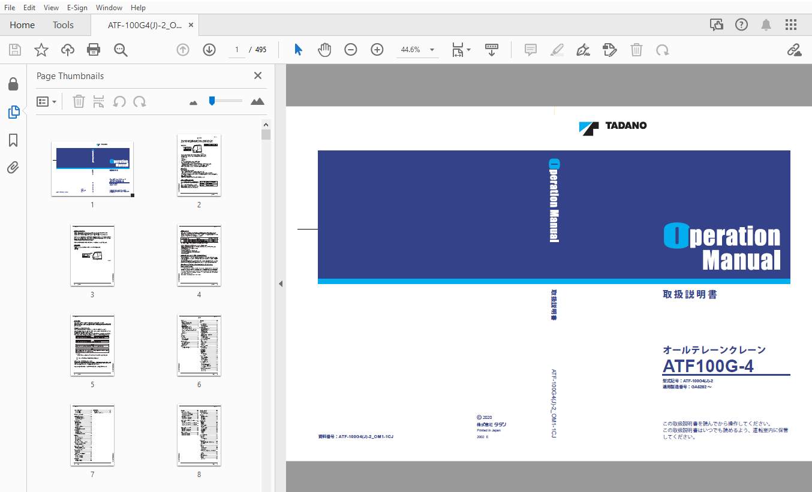
Task: Open the File menu
Action: click(10, 8)
